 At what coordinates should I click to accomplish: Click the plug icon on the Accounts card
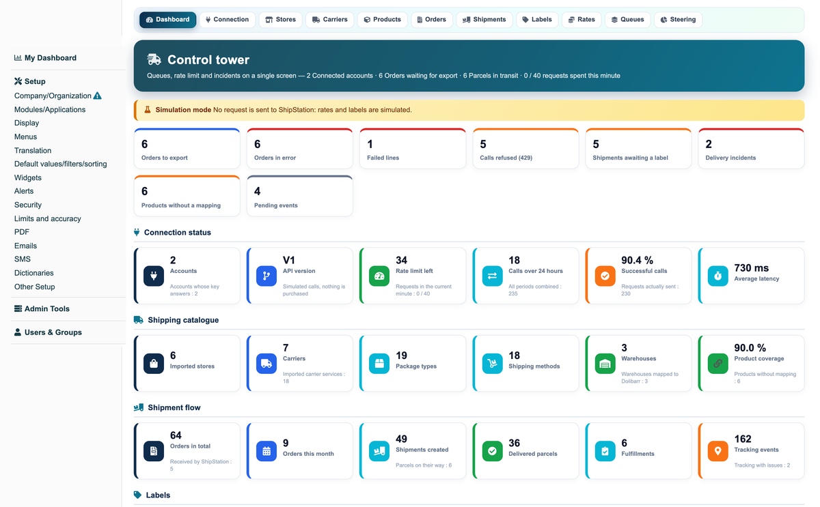coord(153,276)
